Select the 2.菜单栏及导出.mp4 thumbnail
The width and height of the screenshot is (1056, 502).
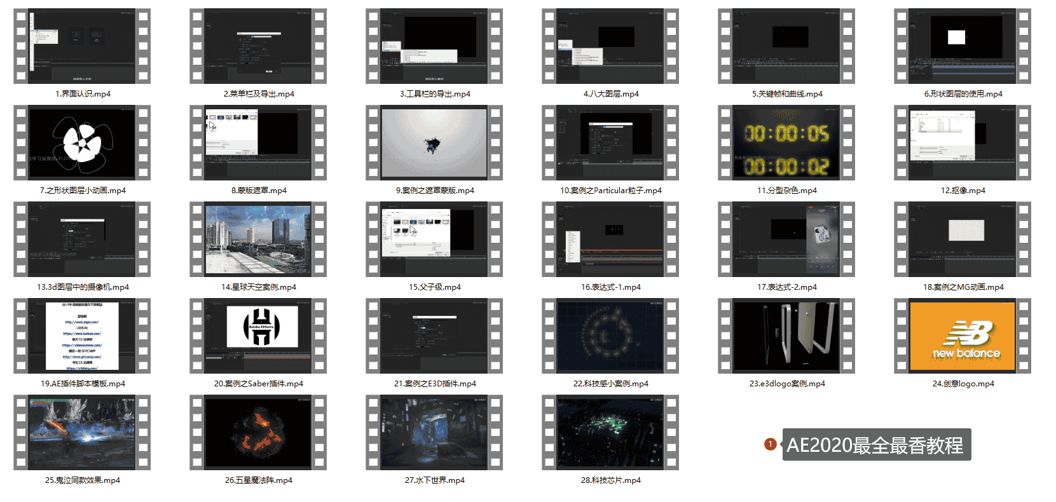(x=258, y=46)
